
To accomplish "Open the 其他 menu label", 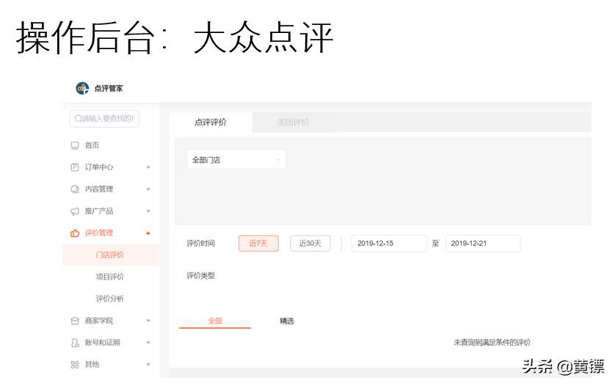I will [92, 364].
